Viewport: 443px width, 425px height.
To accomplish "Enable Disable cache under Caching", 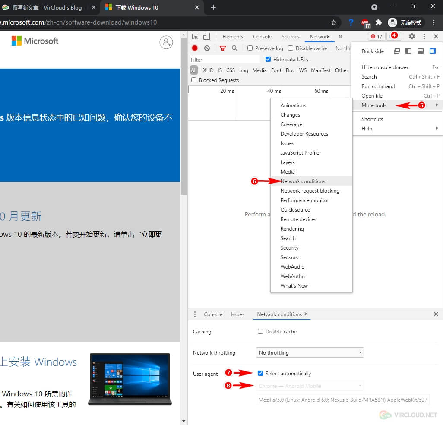I will 260,331.
